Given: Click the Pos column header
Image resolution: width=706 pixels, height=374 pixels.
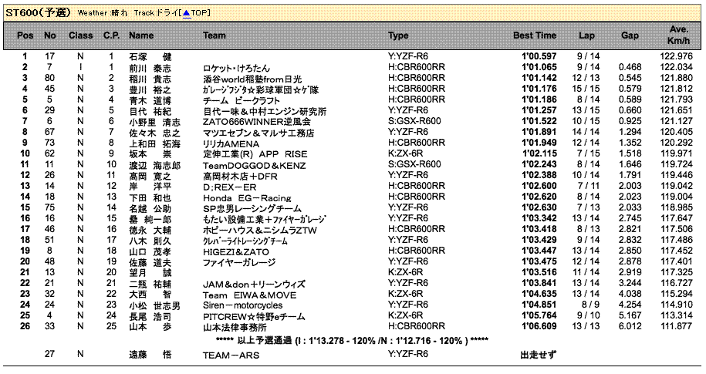Looking at the screenshot, I should [25, 35].
